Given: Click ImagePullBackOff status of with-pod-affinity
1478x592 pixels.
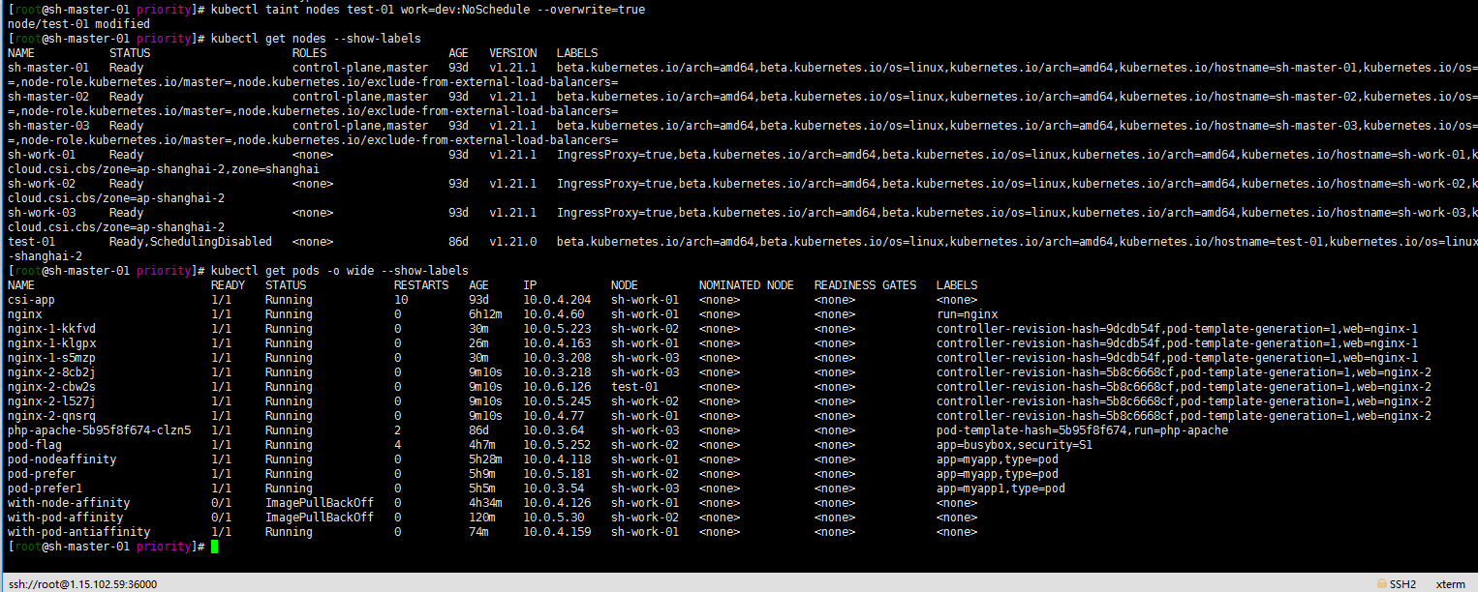Looking at the screenshot, I should coord(319,517).
